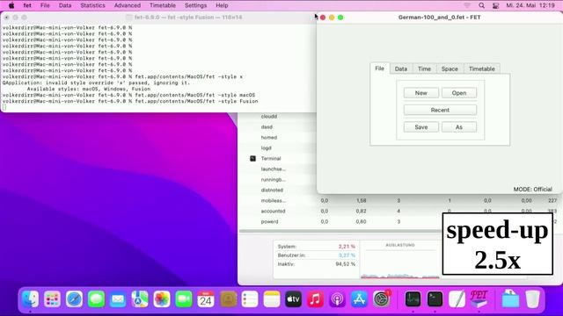Open the Timetable menu in menu bar

click(x=163, y=5)
